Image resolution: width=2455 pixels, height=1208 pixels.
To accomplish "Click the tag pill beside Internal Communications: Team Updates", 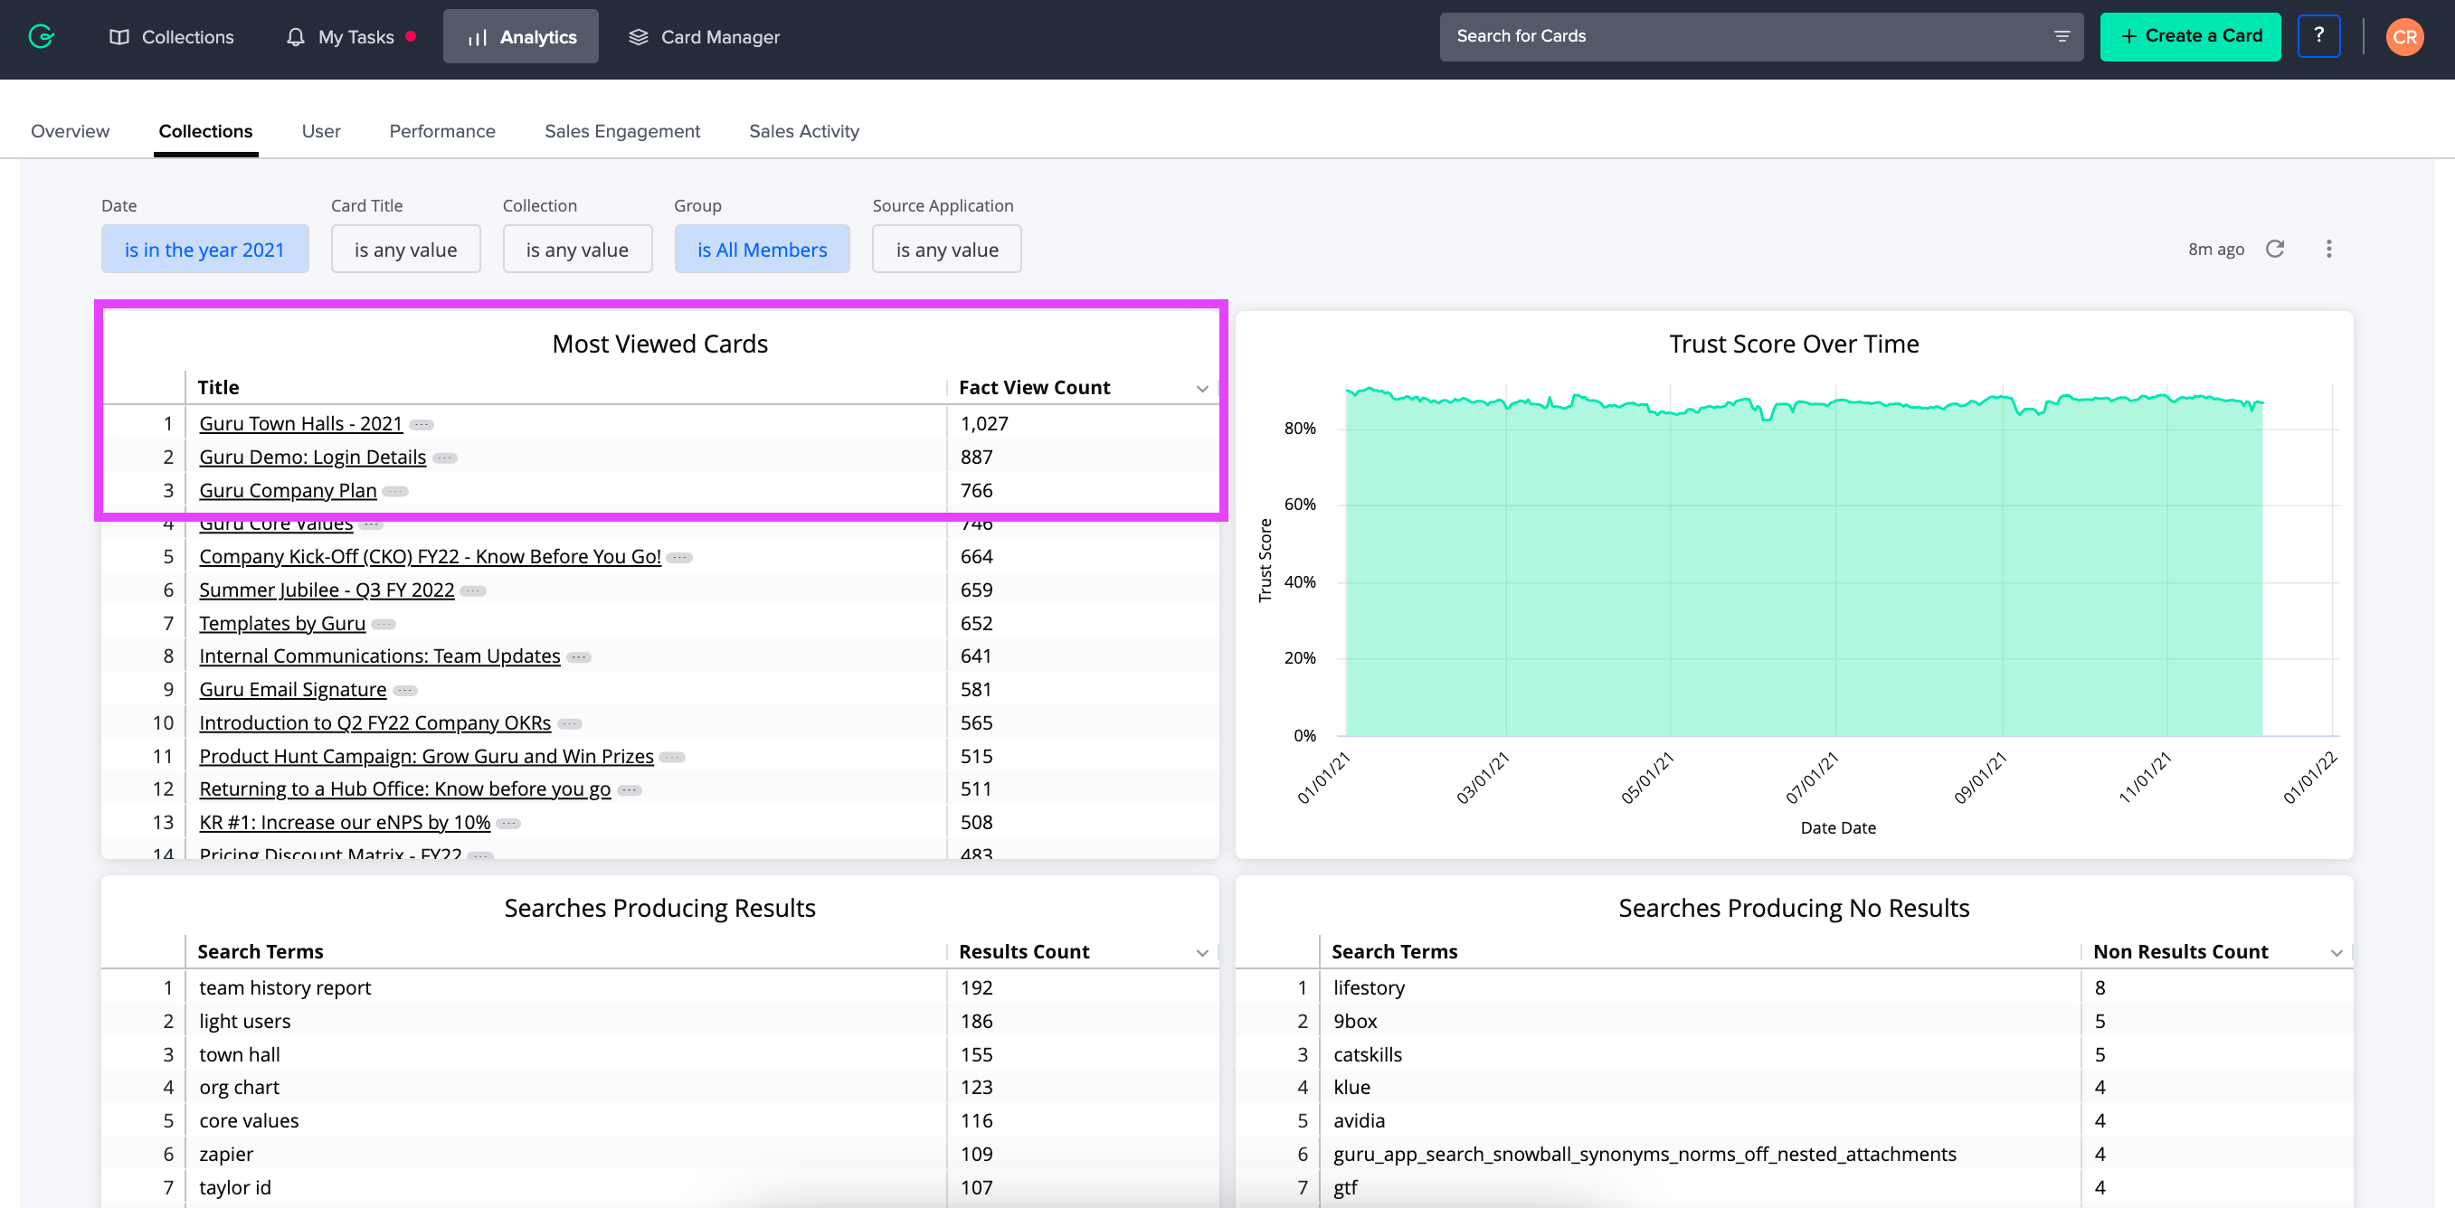I will point(579,657).
